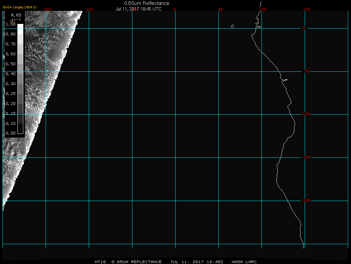Click the MT10 0.65UM REFLECTANCE footer text
The width and height of the screenshot is (351, 264).
[x=128, y=262]
